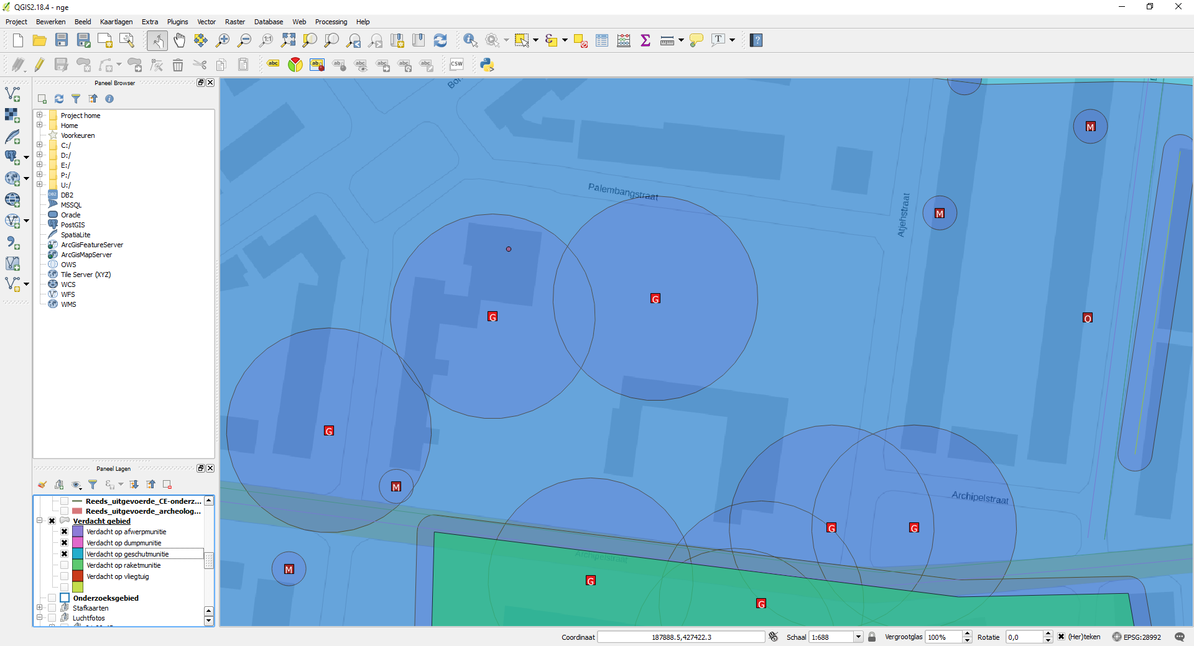Open the Schaal scale dropdown
Image resolution: width=1194 pixels, height=646 pixels.
858,637
